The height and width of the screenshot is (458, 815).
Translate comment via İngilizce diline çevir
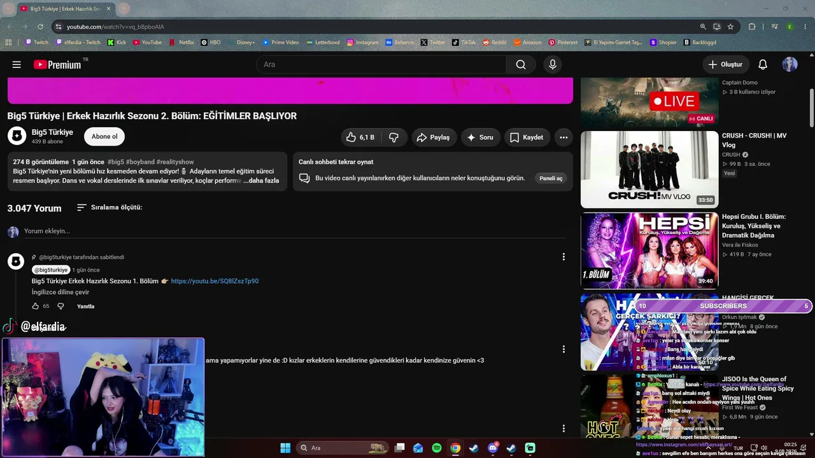pos(60,292)
